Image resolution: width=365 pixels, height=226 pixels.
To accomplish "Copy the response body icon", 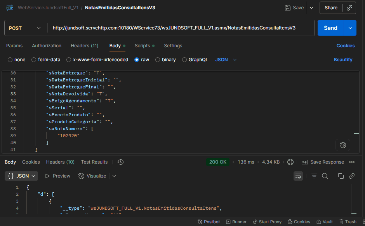I will point(341,176).
